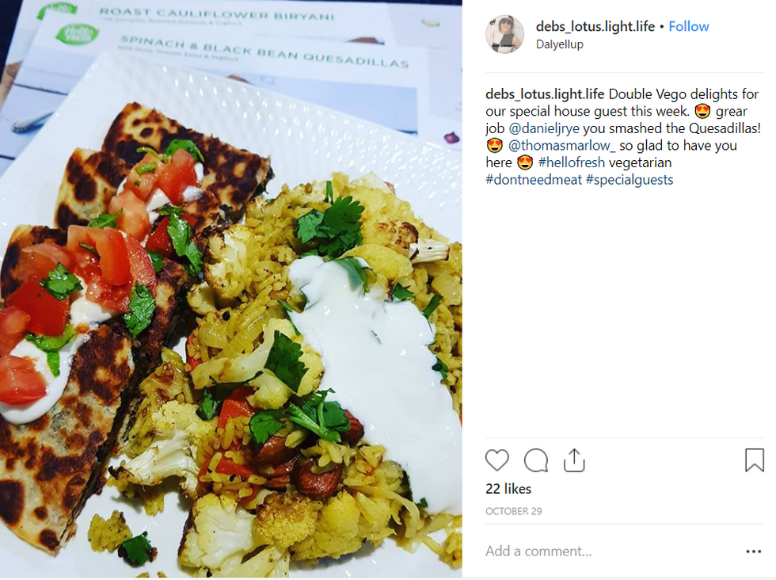Open the Dalyellup location link
Viewport: 776px width, 580px height.
tap(559, 44)
